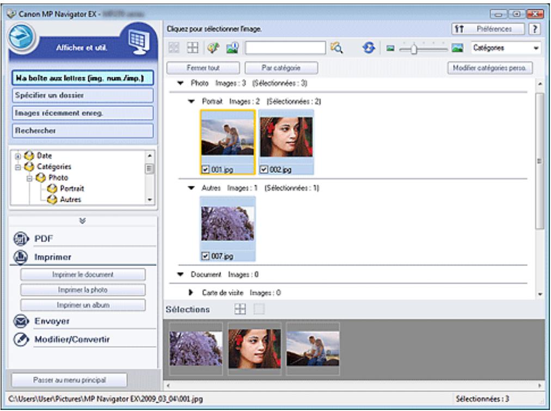Select the 001.jpg couple thumbnail
The image size is (551, 411).
pos(228,137)
